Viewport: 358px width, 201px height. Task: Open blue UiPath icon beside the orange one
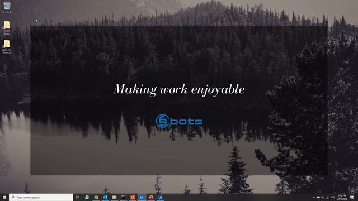coord(142,197)
